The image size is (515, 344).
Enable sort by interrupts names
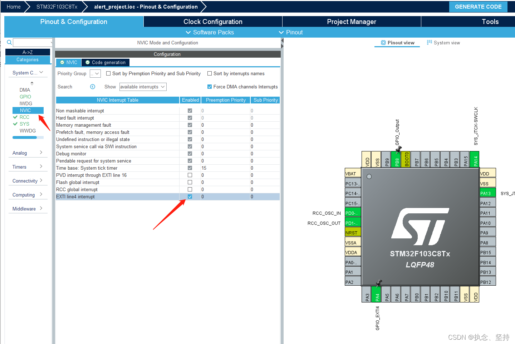click(210, 73)
